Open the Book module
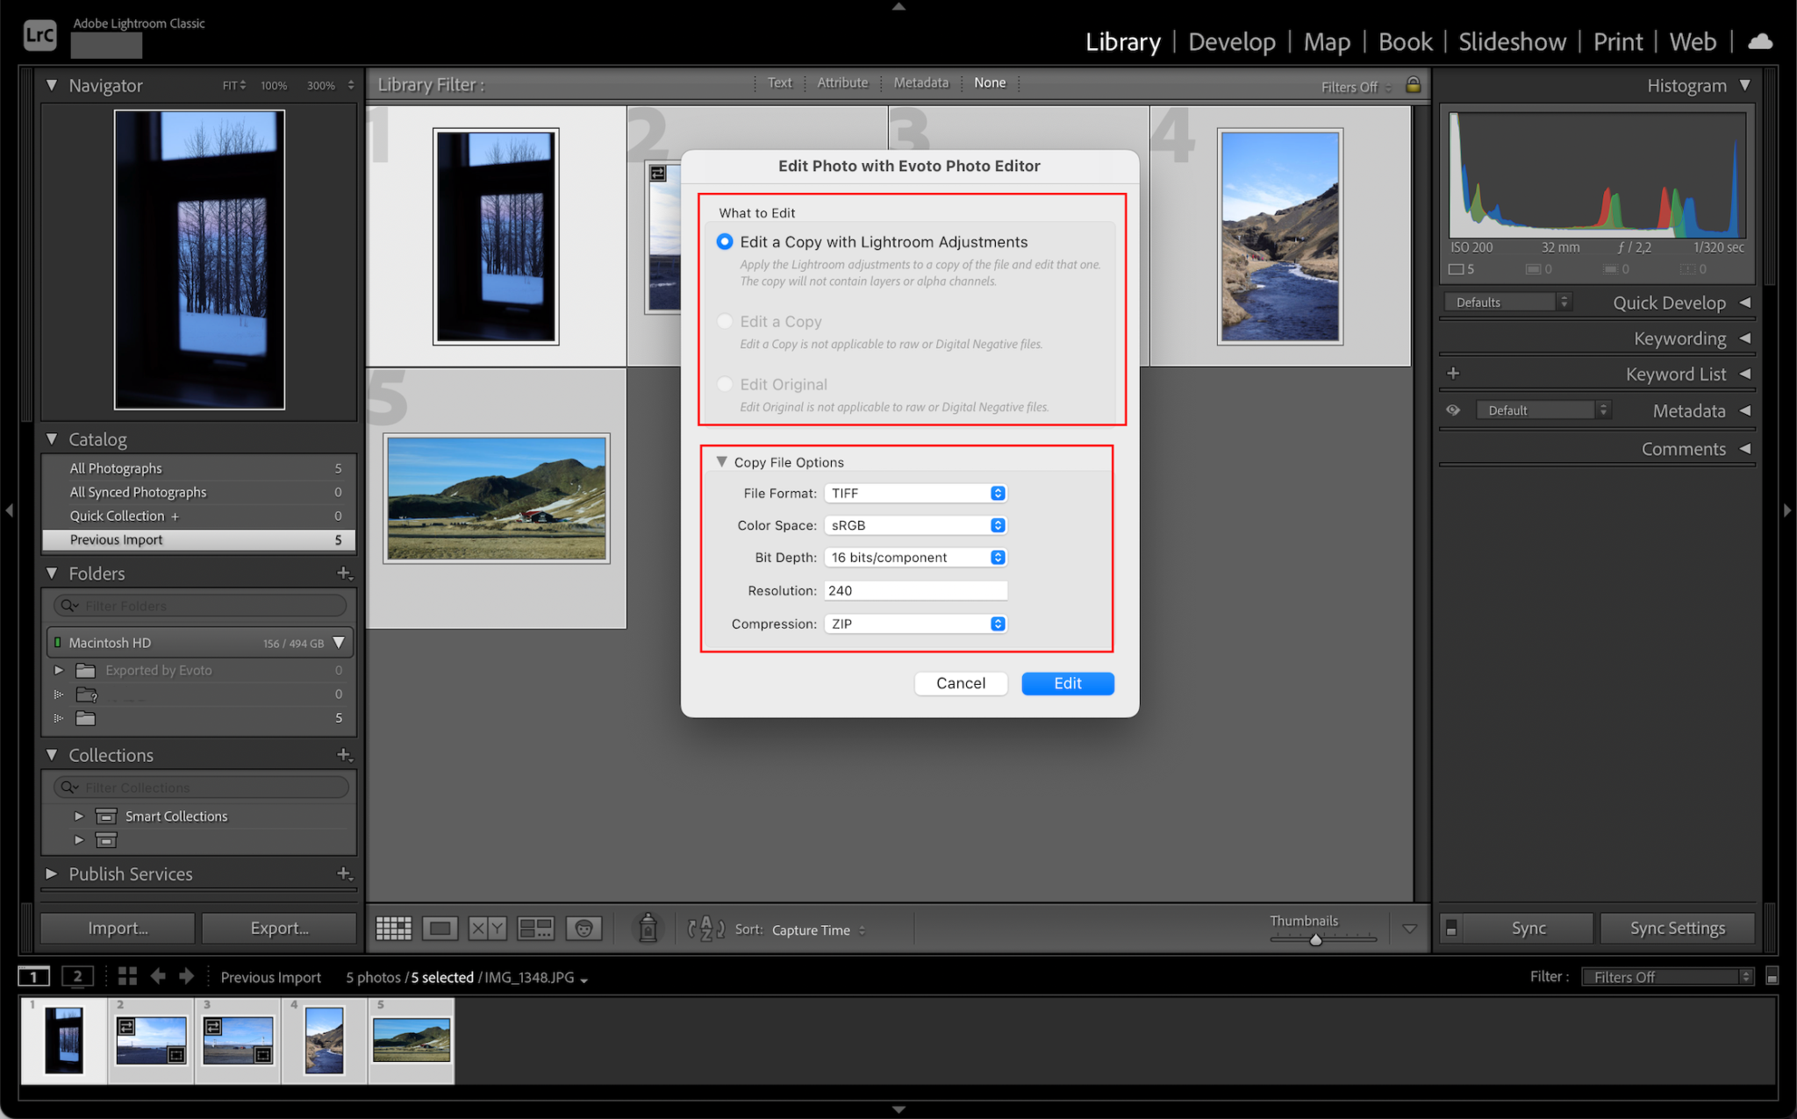The image size is (1797, 1119). 1405,41
